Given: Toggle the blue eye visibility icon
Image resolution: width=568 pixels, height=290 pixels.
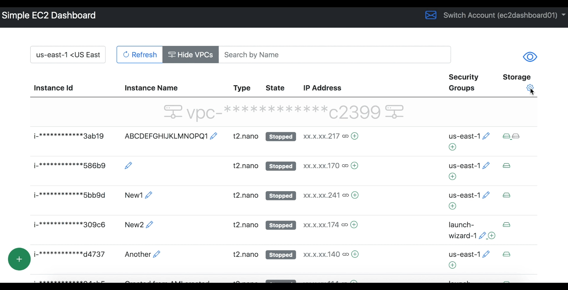Looking at the screenshot, I should click(x=530, y=57).
